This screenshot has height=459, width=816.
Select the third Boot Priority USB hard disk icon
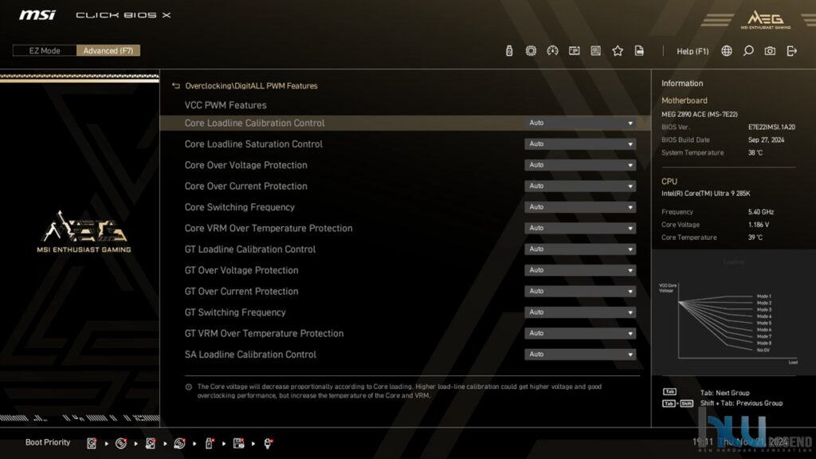(151, 443)
